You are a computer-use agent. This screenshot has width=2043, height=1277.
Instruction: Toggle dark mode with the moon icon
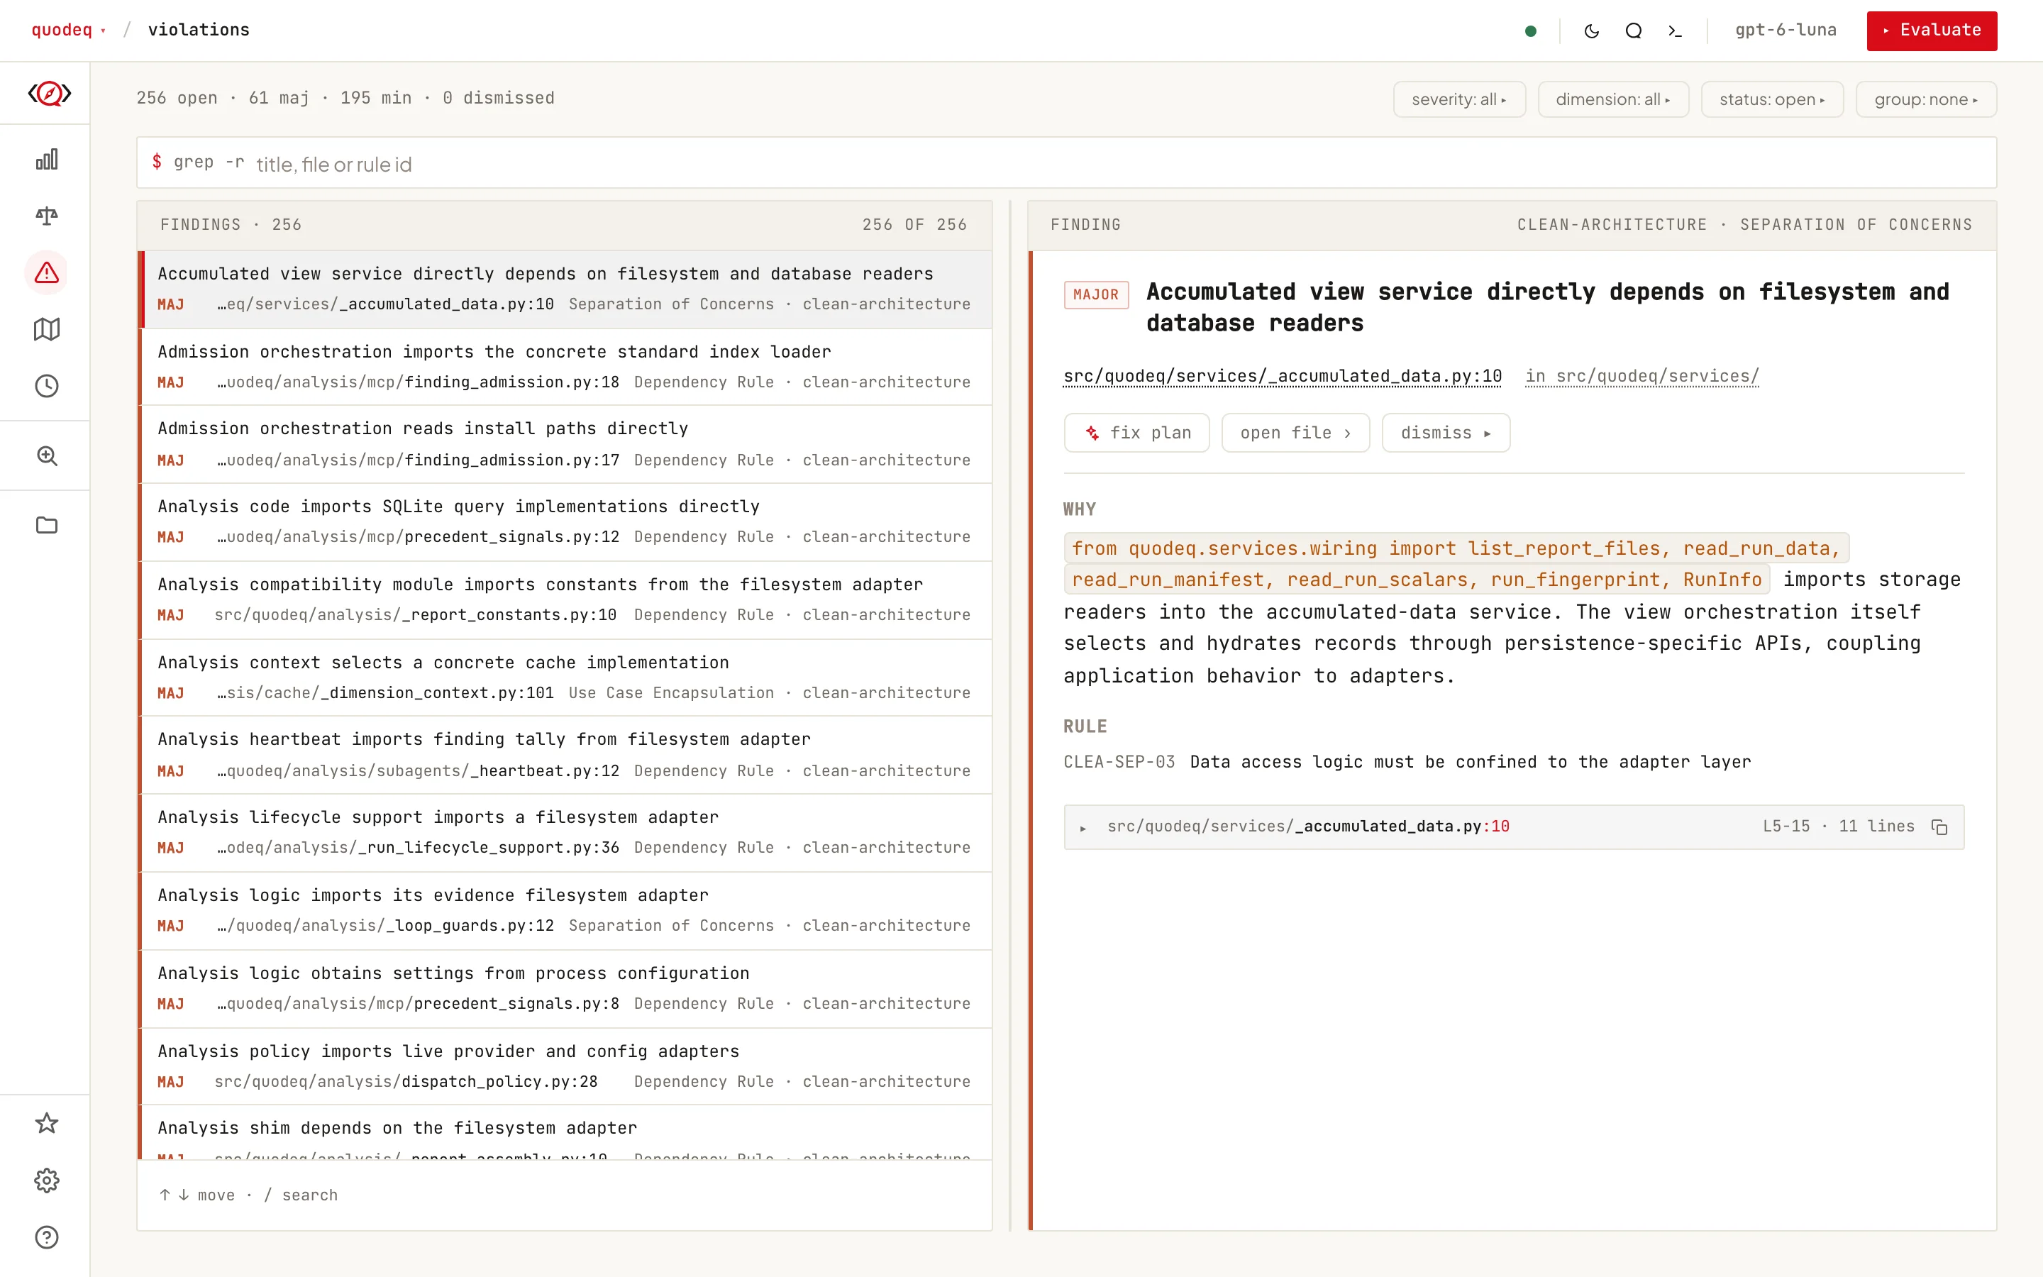(1591, 31)
